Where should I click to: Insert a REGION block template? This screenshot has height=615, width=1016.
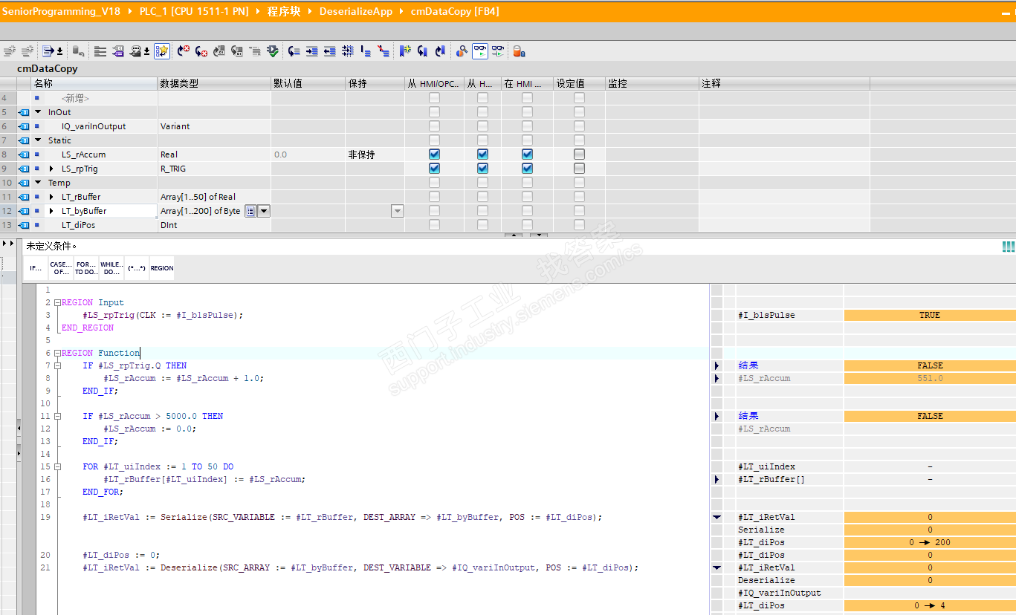162,268
